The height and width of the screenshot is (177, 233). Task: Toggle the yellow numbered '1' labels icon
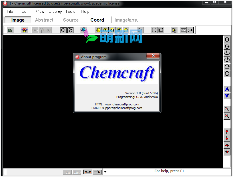pyautogui.click(x=105, y=30)
